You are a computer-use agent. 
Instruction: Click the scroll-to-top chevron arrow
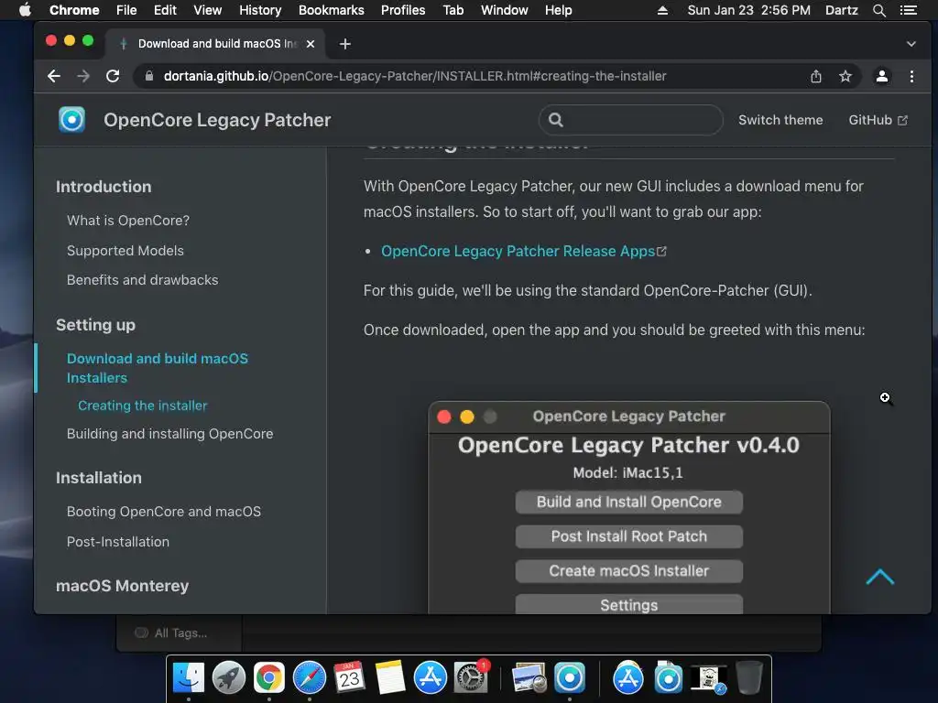(880, 577)
